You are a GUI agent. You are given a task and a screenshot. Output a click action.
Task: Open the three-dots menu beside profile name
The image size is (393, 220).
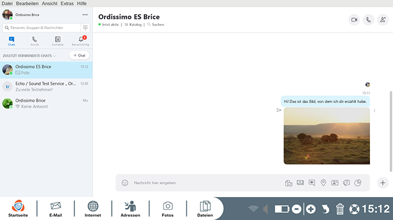pyautogui.click(x=85, y=14)
